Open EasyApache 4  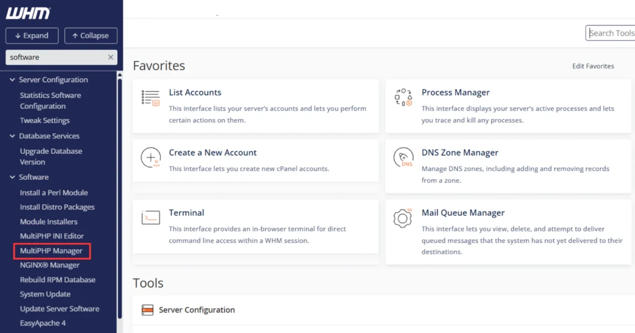coord(43,323)
